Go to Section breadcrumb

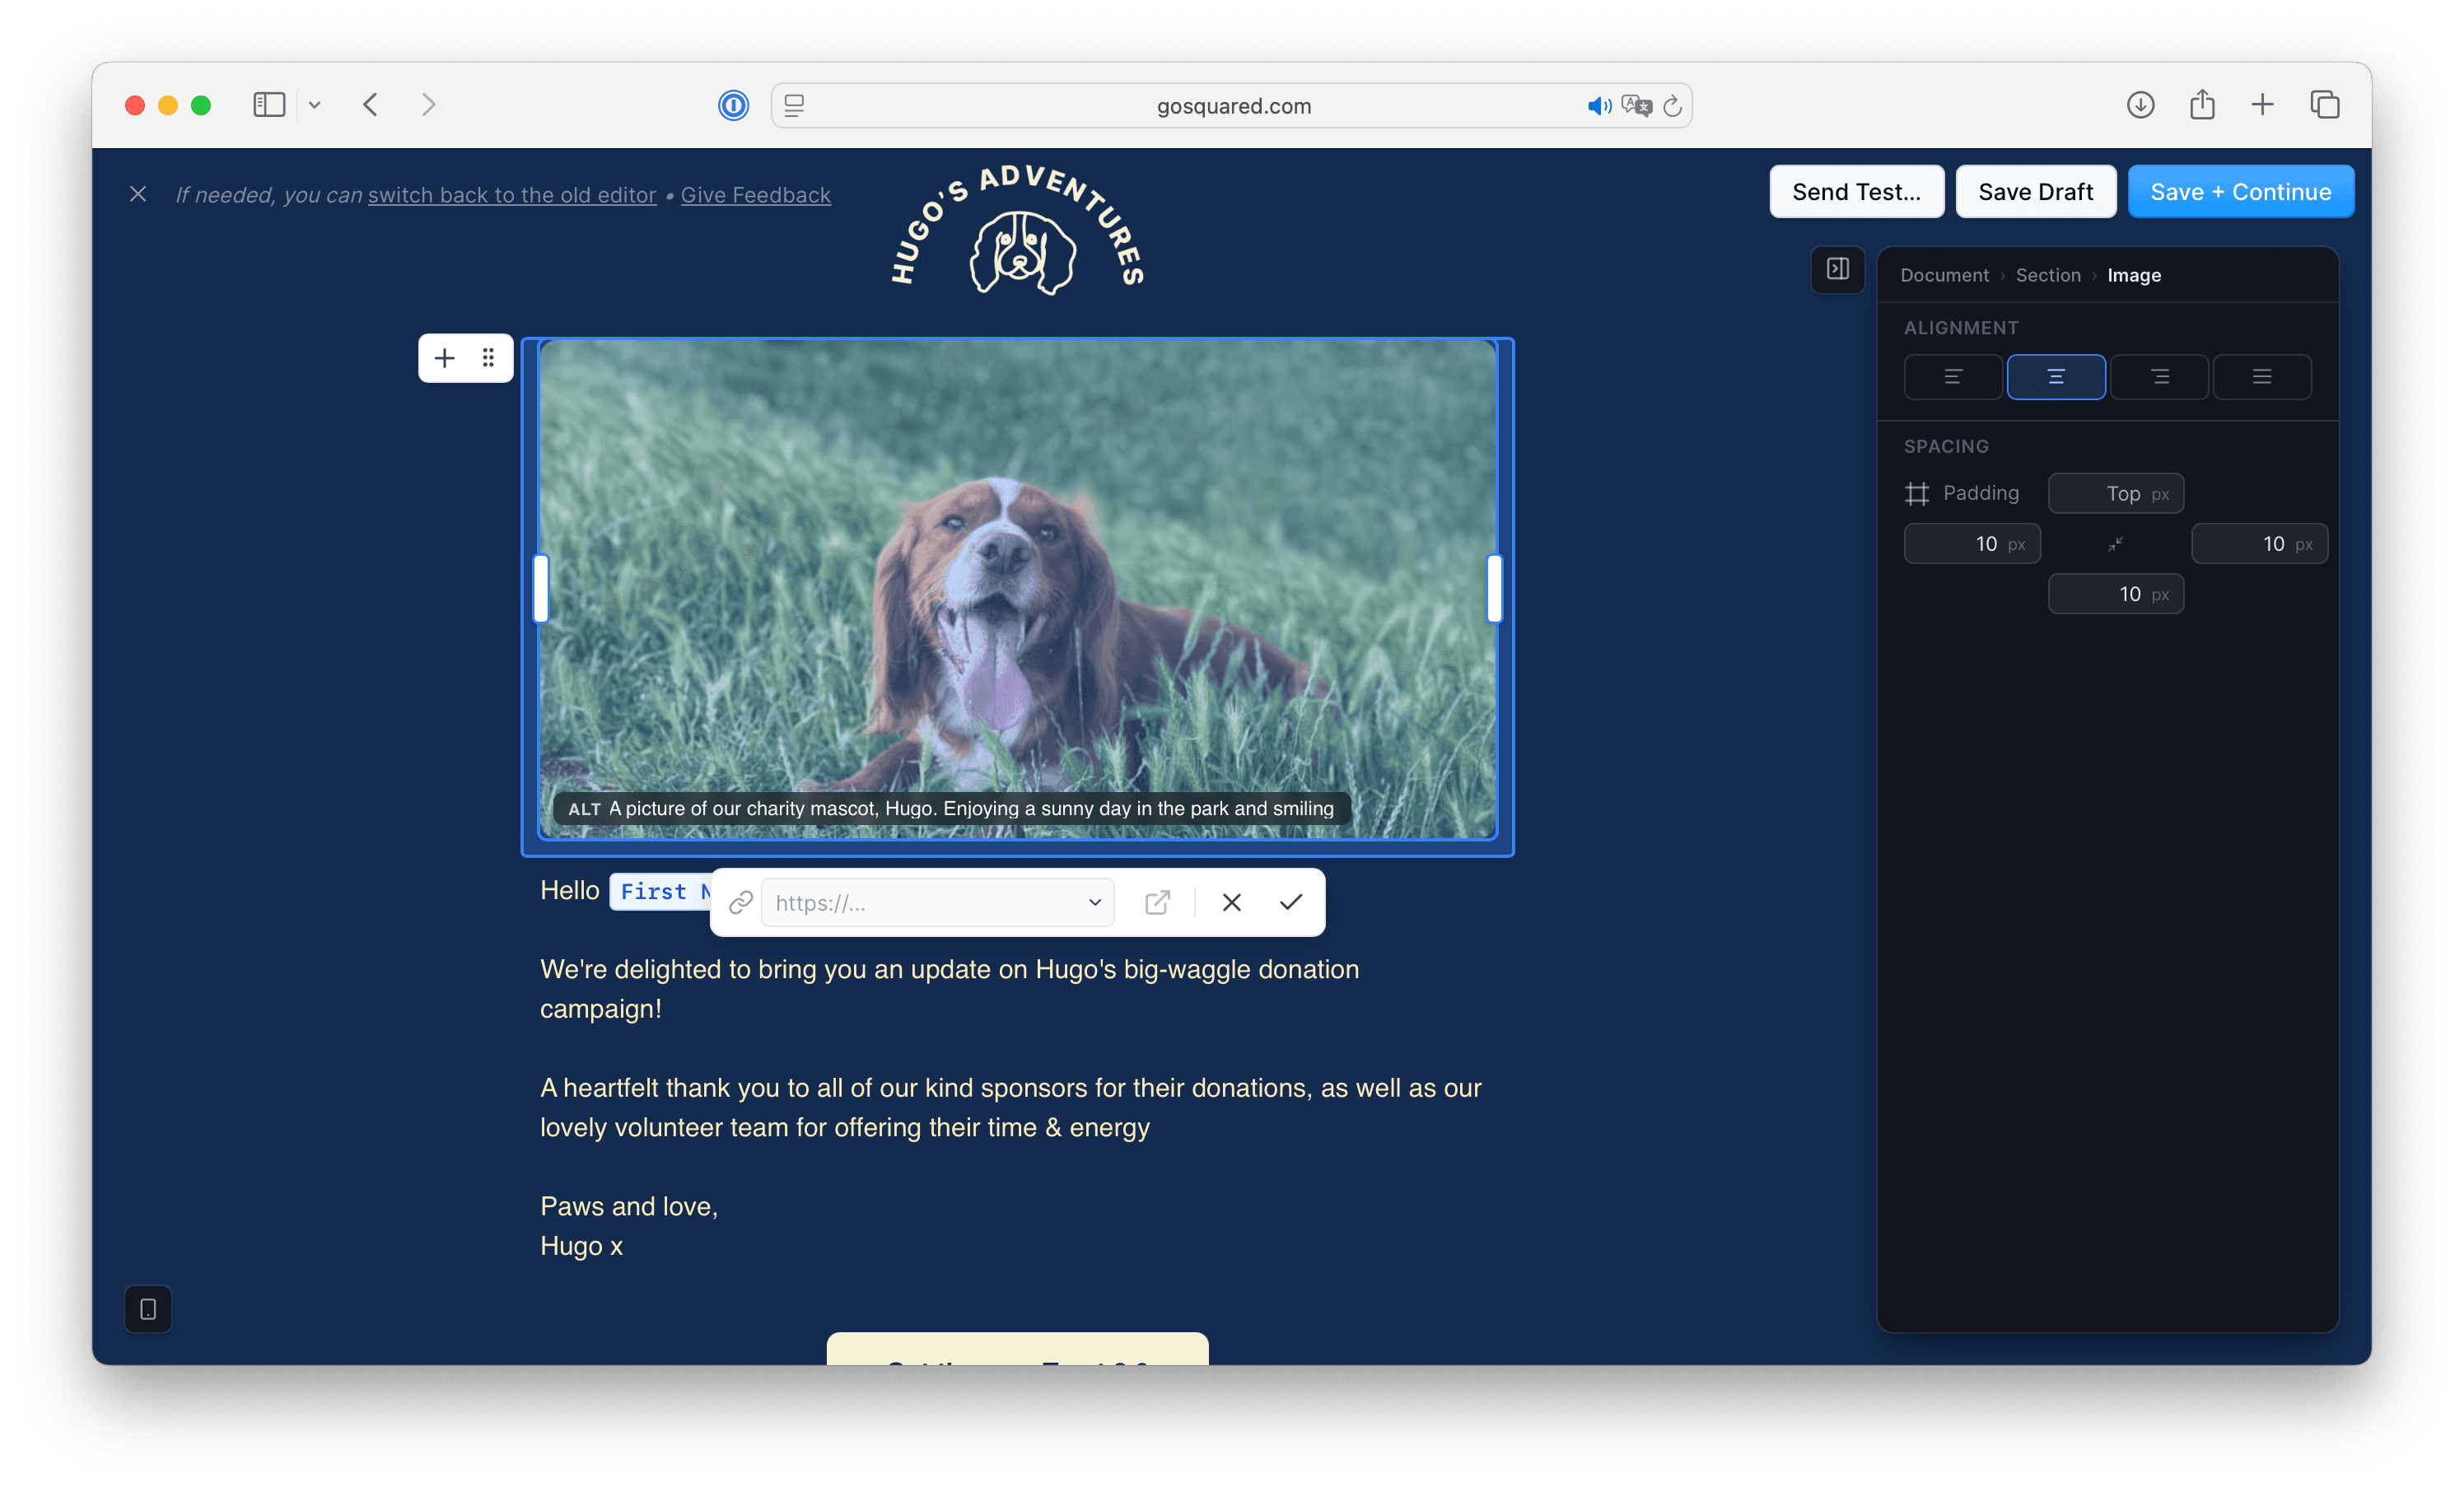coord(2047,275)
